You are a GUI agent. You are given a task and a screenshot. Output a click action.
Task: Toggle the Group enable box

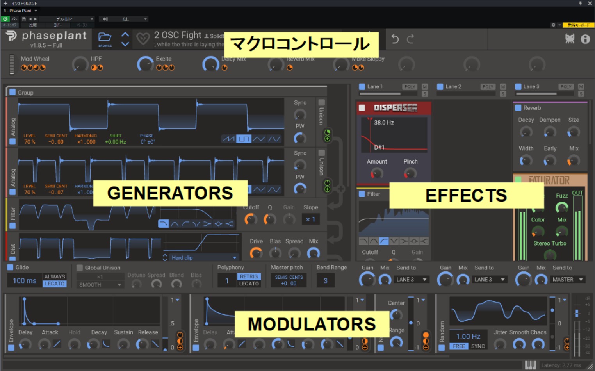12,92
